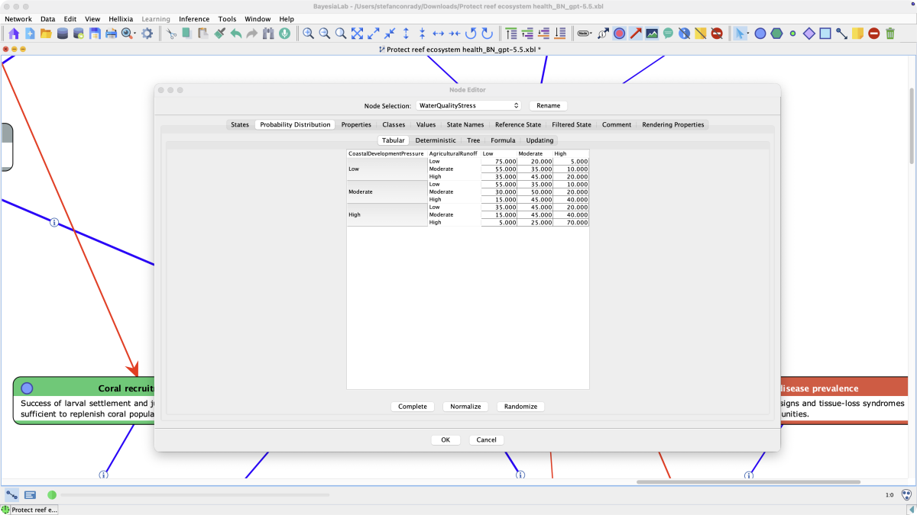Fit graph to window with crossed arrows icon
The image size is (917, 515).
357,34
